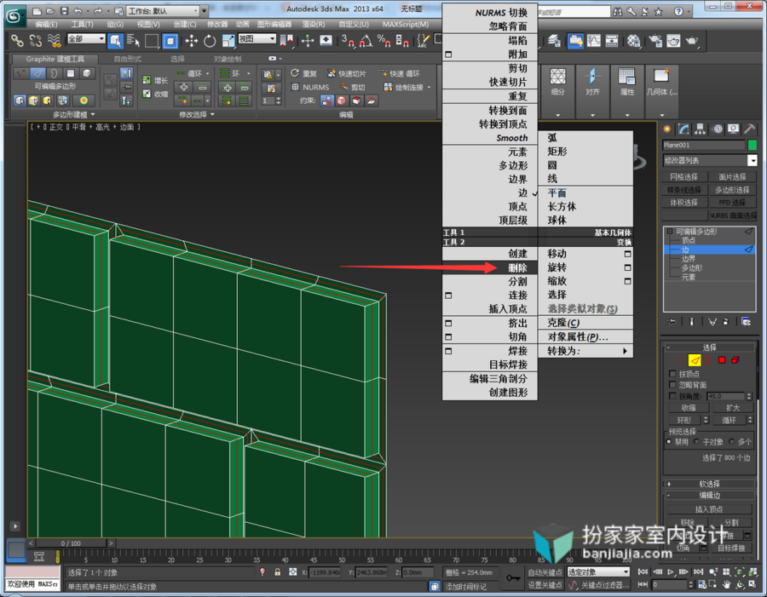The image size is (767, 597).
Task: Toggle the Angle Snap tool
Action: click(366, 41)
